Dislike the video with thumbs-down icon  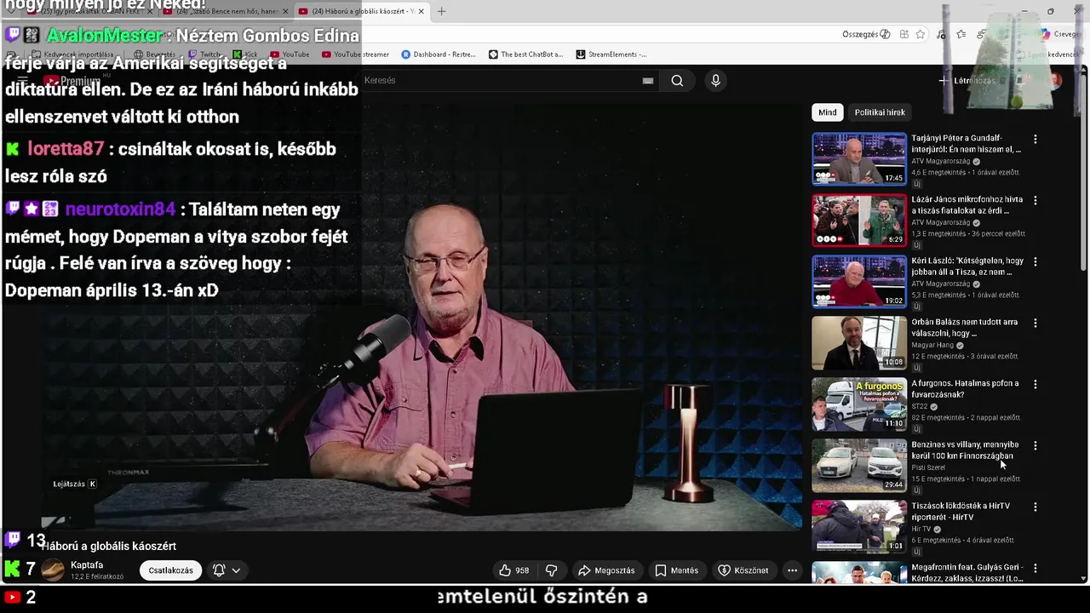tap(551, 570)
